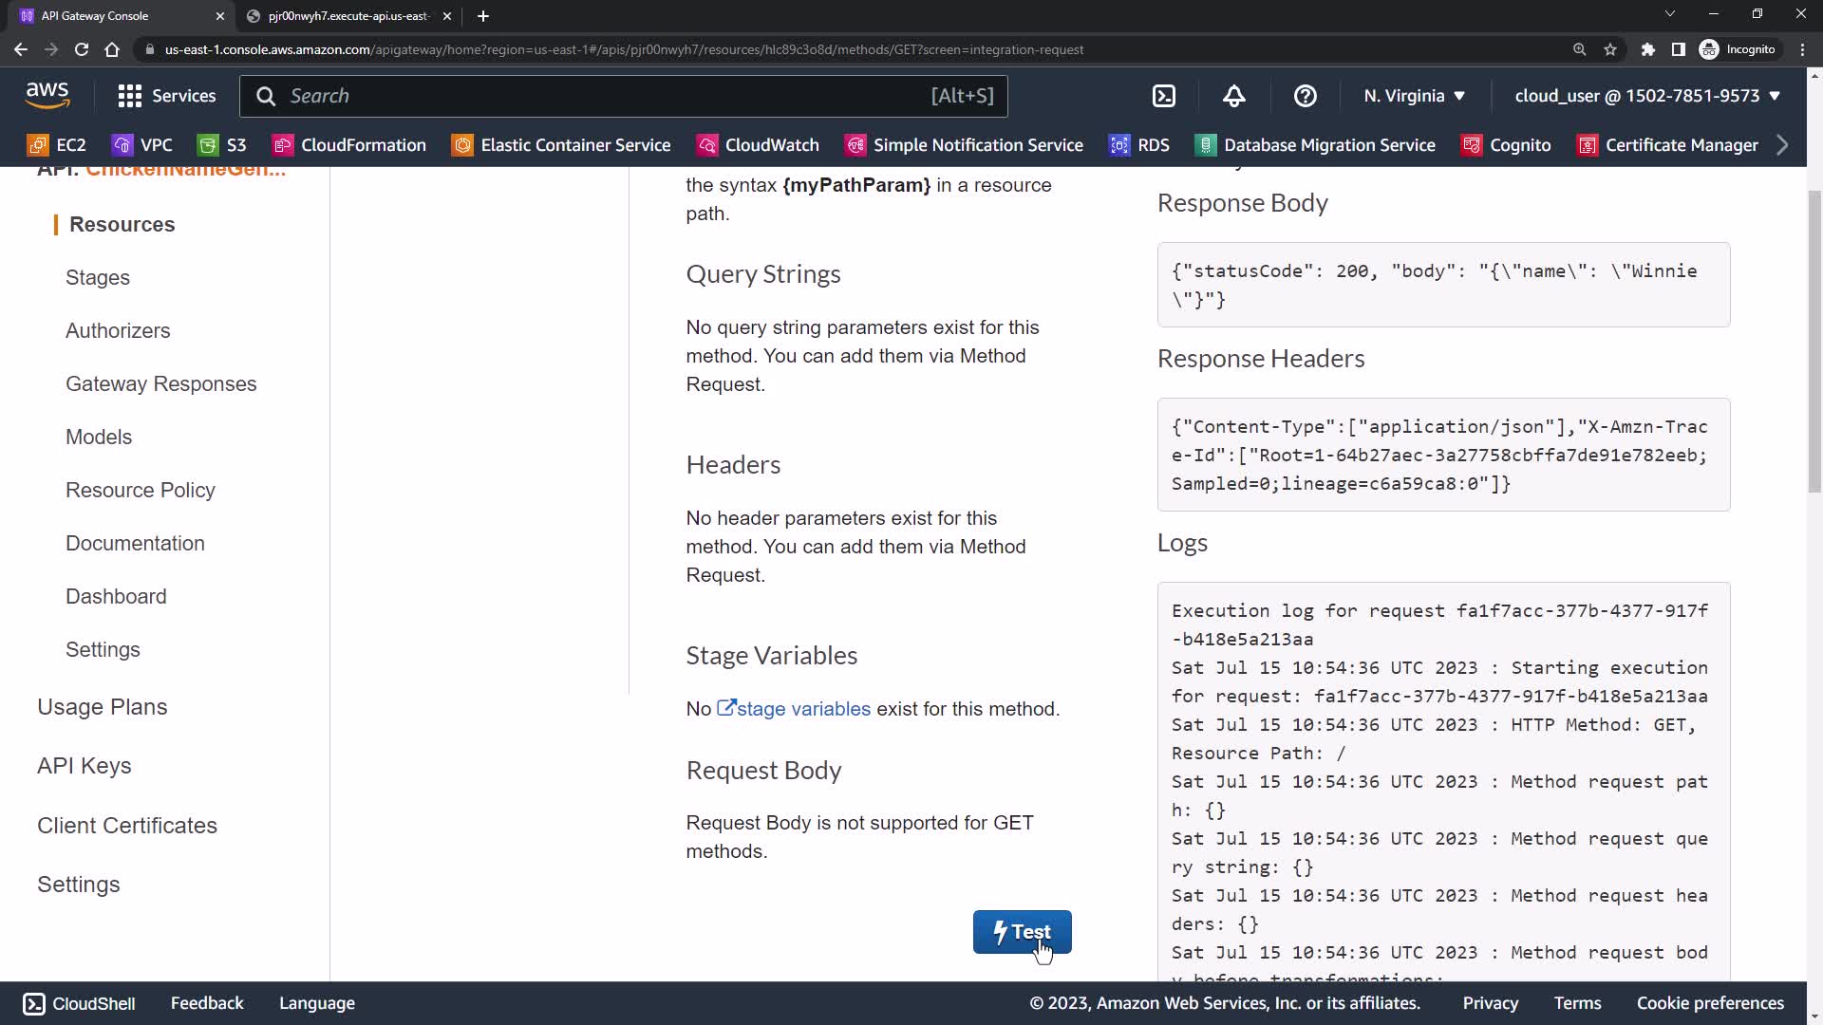This screenshot has height=1025, width=1823.
Task: Open CloudShell icon in top navigation
Action: (x=1164, y=96)
